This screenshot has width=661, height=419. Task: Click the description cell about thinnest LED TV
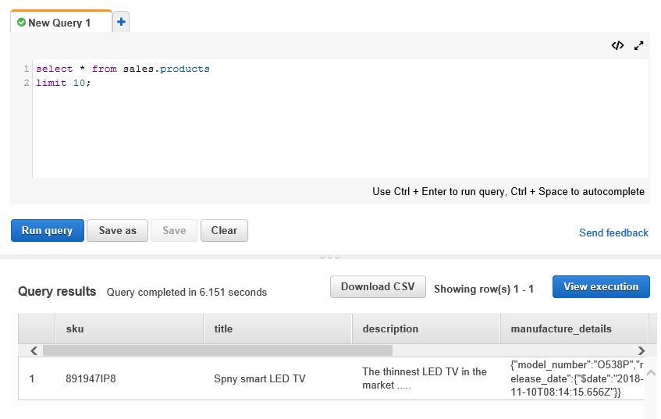tap(425, 378)
